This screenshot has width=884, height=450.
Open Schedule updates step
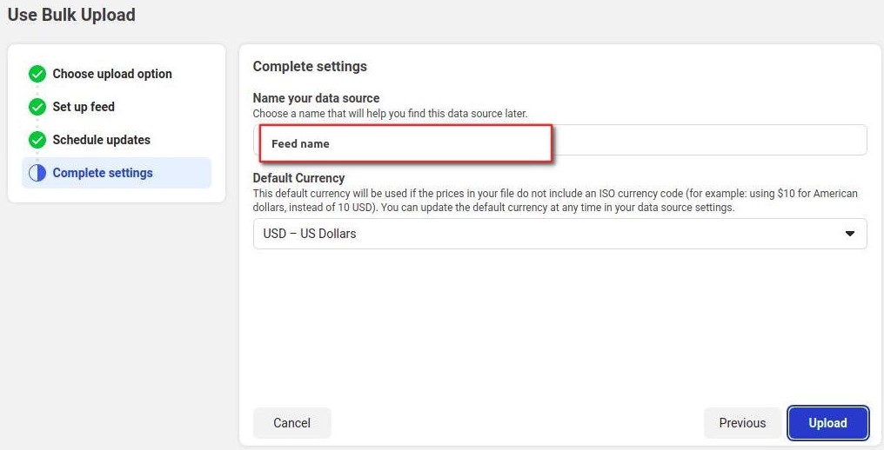pos(102,140)
